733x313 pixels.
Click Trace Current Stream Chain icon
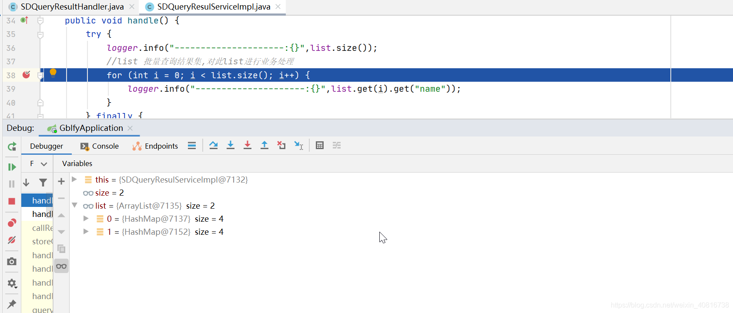click(337, 146)
